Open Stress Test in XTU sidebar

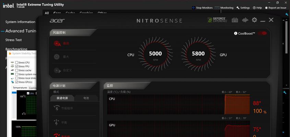click(x=13, y=40)
